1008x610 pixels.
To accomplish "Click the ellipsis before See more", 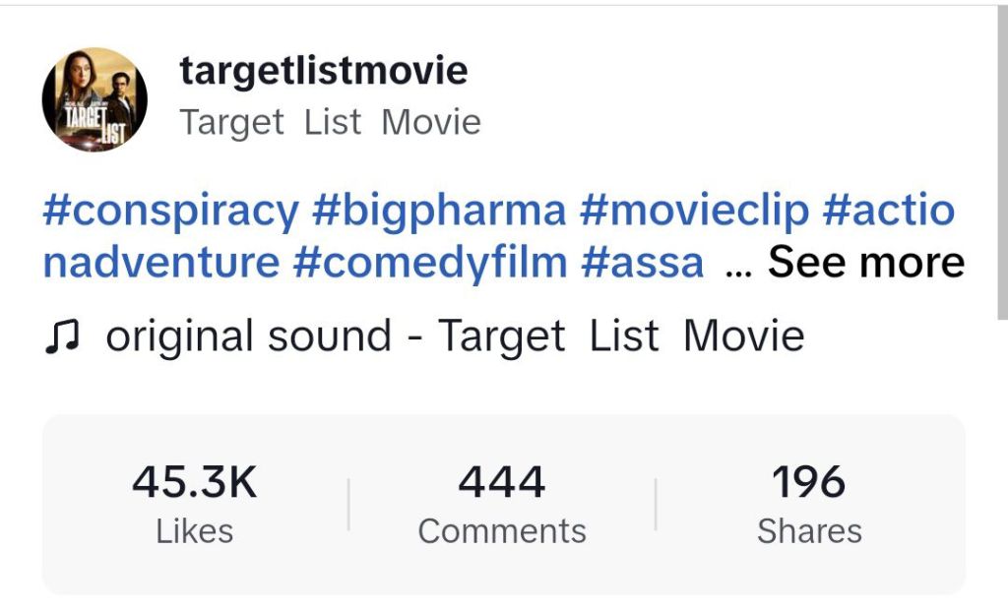I will 737,266.
